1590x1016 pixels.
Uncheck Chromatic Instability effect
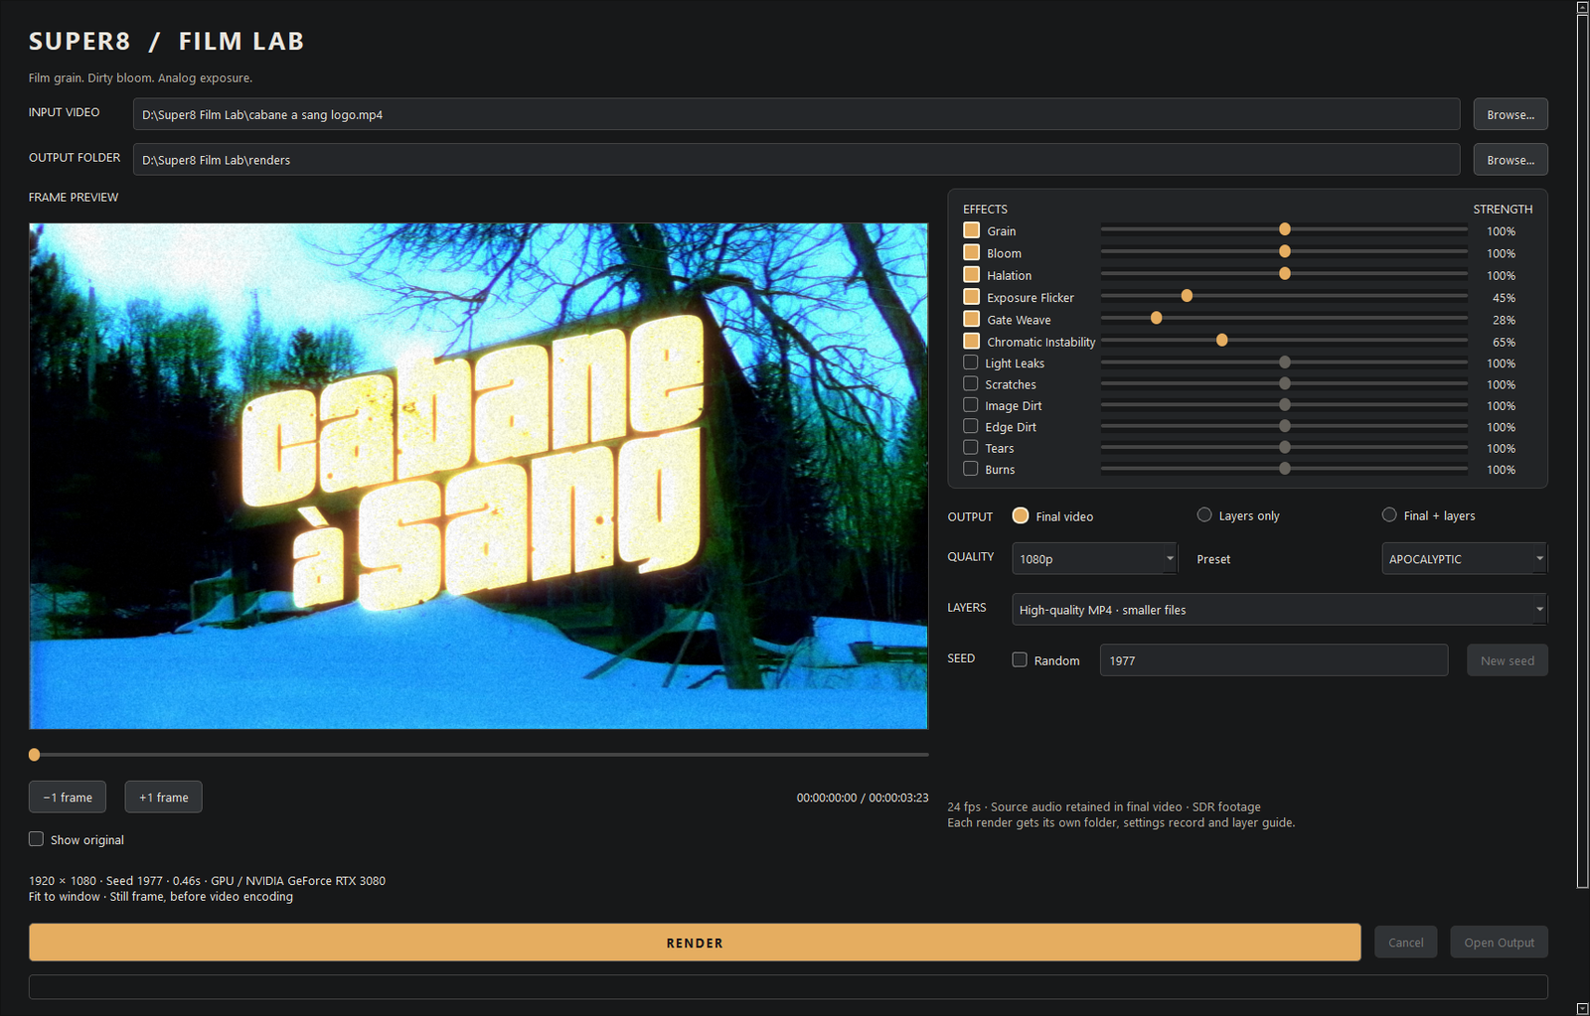coord(972,341)
